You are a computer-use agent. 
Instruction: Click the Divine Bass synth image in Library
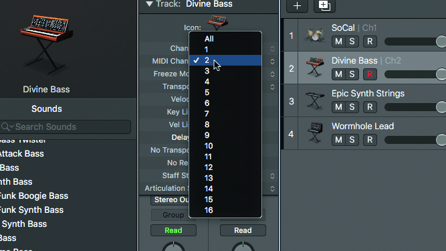(x=46, y=44)
